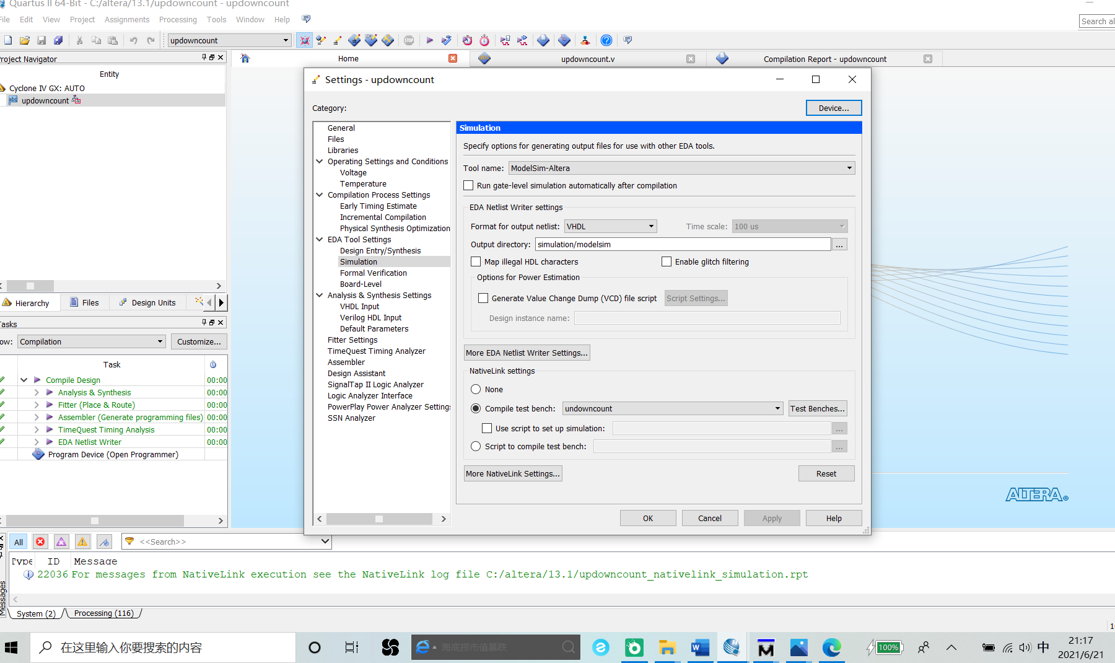Open Microsoft Edge from the taskbar
This screenshot has width=1115, height=663.
click(831, 648)
